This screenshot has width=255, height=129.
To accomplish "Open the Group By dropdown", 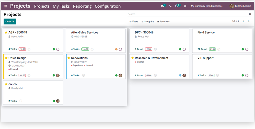I will (x=148, y=21).
